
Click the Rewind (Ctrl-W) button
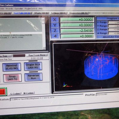coord(12,67)
